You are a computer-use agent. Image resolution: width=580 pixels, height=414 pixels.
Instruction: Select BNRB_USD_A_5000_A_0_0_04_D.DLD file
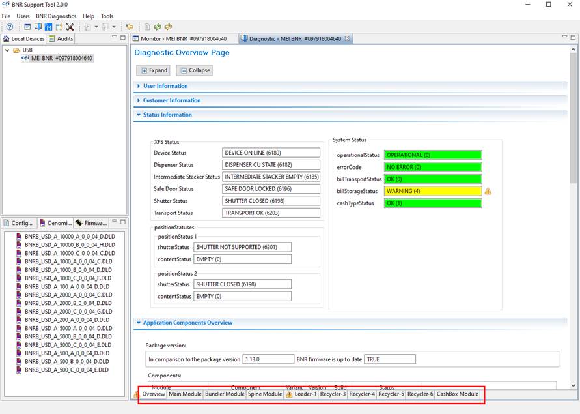(68, 329)
